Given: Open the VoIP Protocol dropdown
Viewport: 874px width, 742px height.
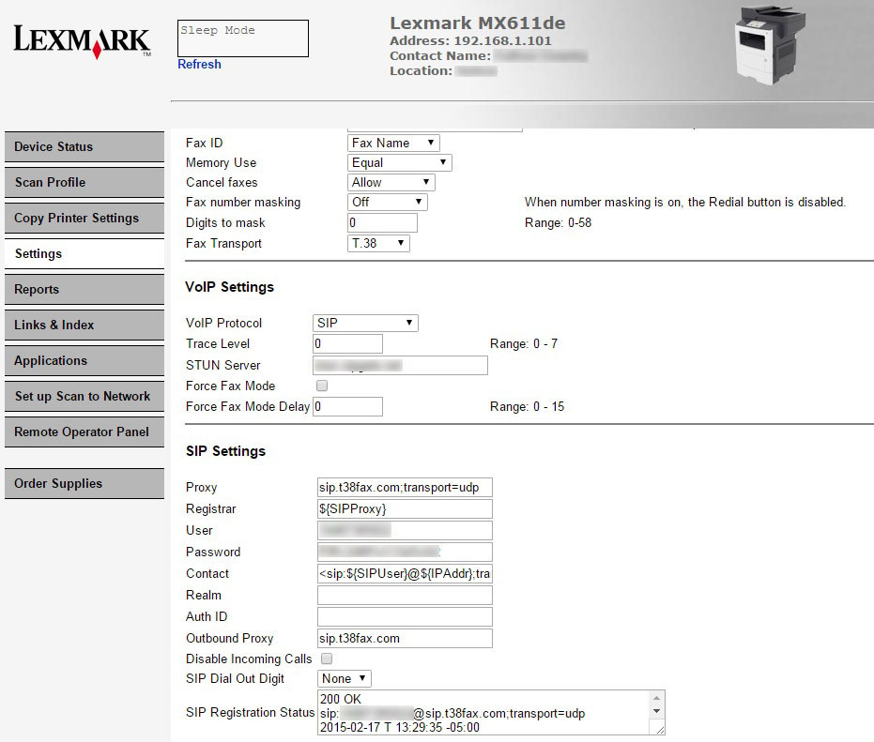Looking at the screenshot, I should click(x=365, y=323).
